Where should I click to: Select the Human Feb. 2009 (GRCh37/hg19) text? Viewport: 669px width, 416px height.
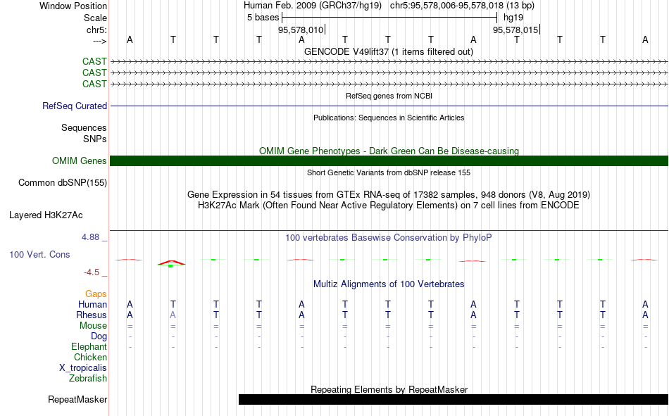(x=313, y=6)
